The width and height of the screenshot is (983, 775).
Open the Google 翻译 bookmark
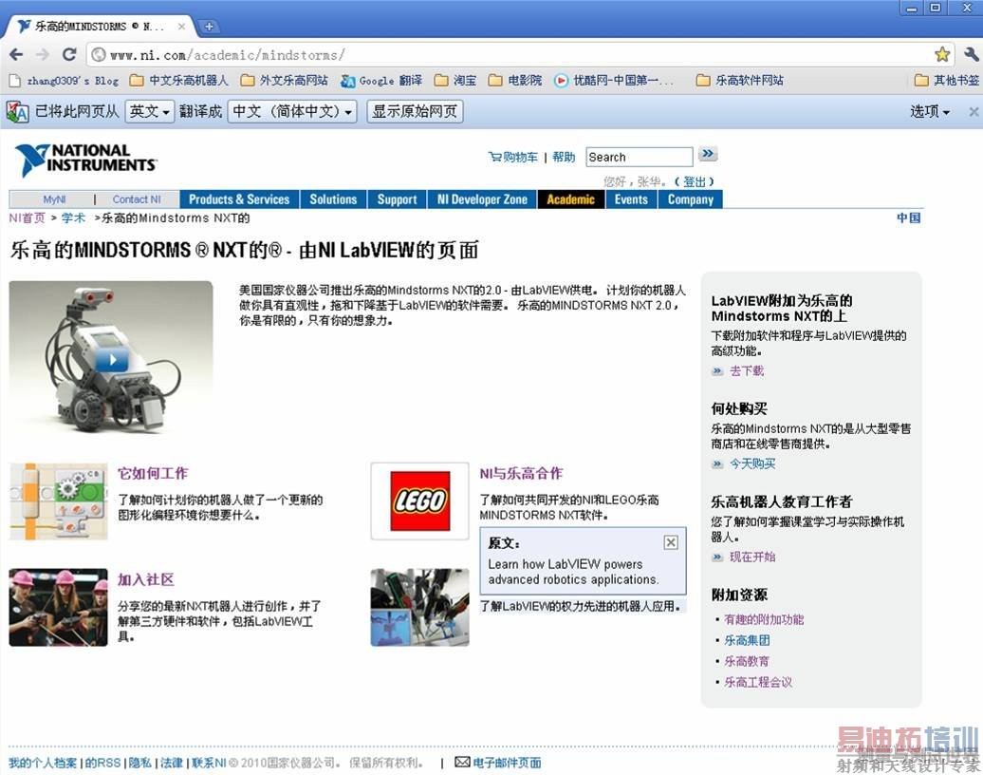click(x=381, y=81)
